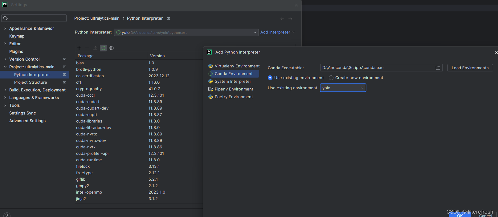The height and width of the screenshot is (217, 498).
Task: Expand the Editor settings node
Action: click(5, 44)
